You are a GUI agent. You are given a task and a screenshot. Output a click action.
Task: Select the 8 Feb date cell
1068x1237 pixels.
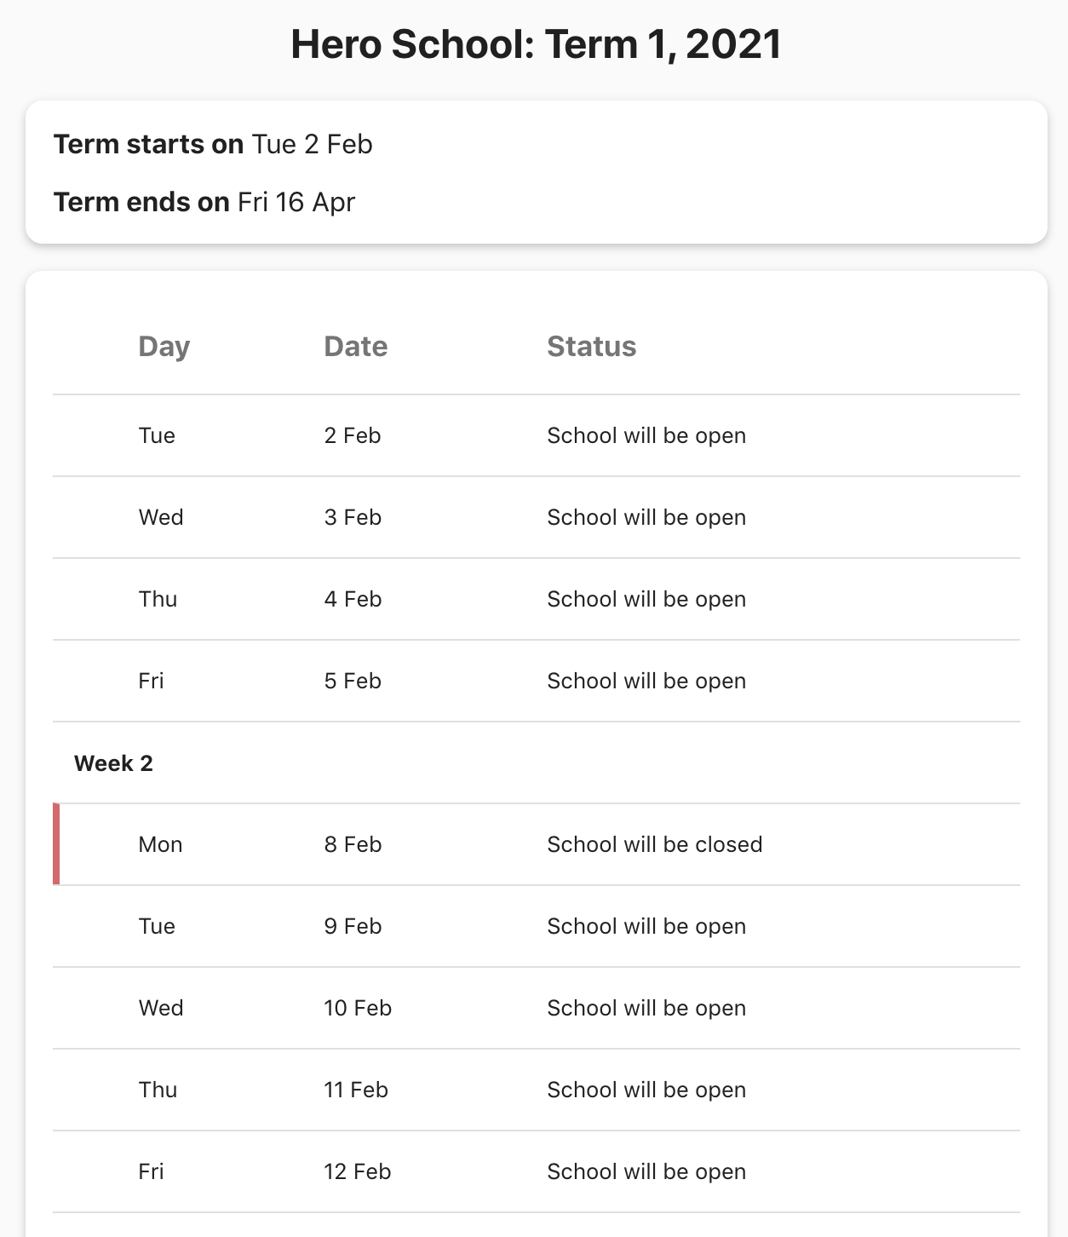(353, 844)
